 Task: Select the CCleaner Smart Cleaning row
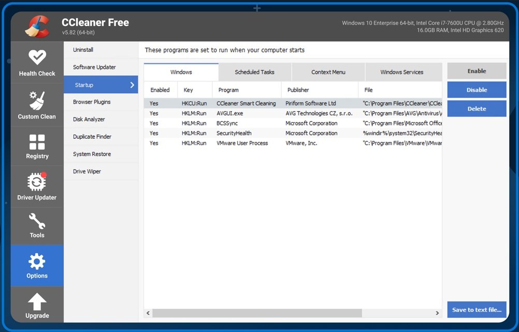293,103
